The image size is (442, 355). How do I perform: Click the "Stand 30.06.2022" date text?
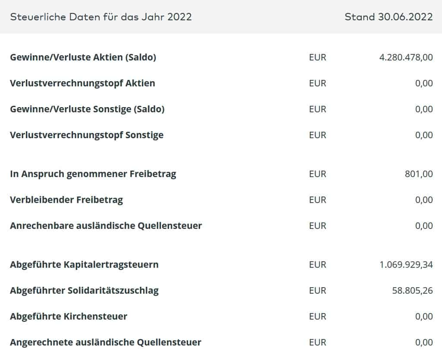pos(389,17)
